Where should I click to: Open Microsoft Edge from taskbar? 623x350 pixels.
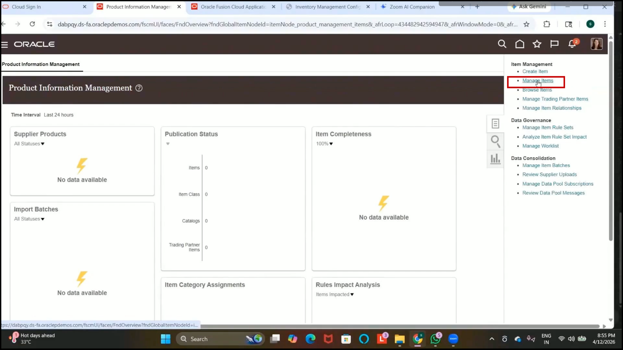(311, 339)
